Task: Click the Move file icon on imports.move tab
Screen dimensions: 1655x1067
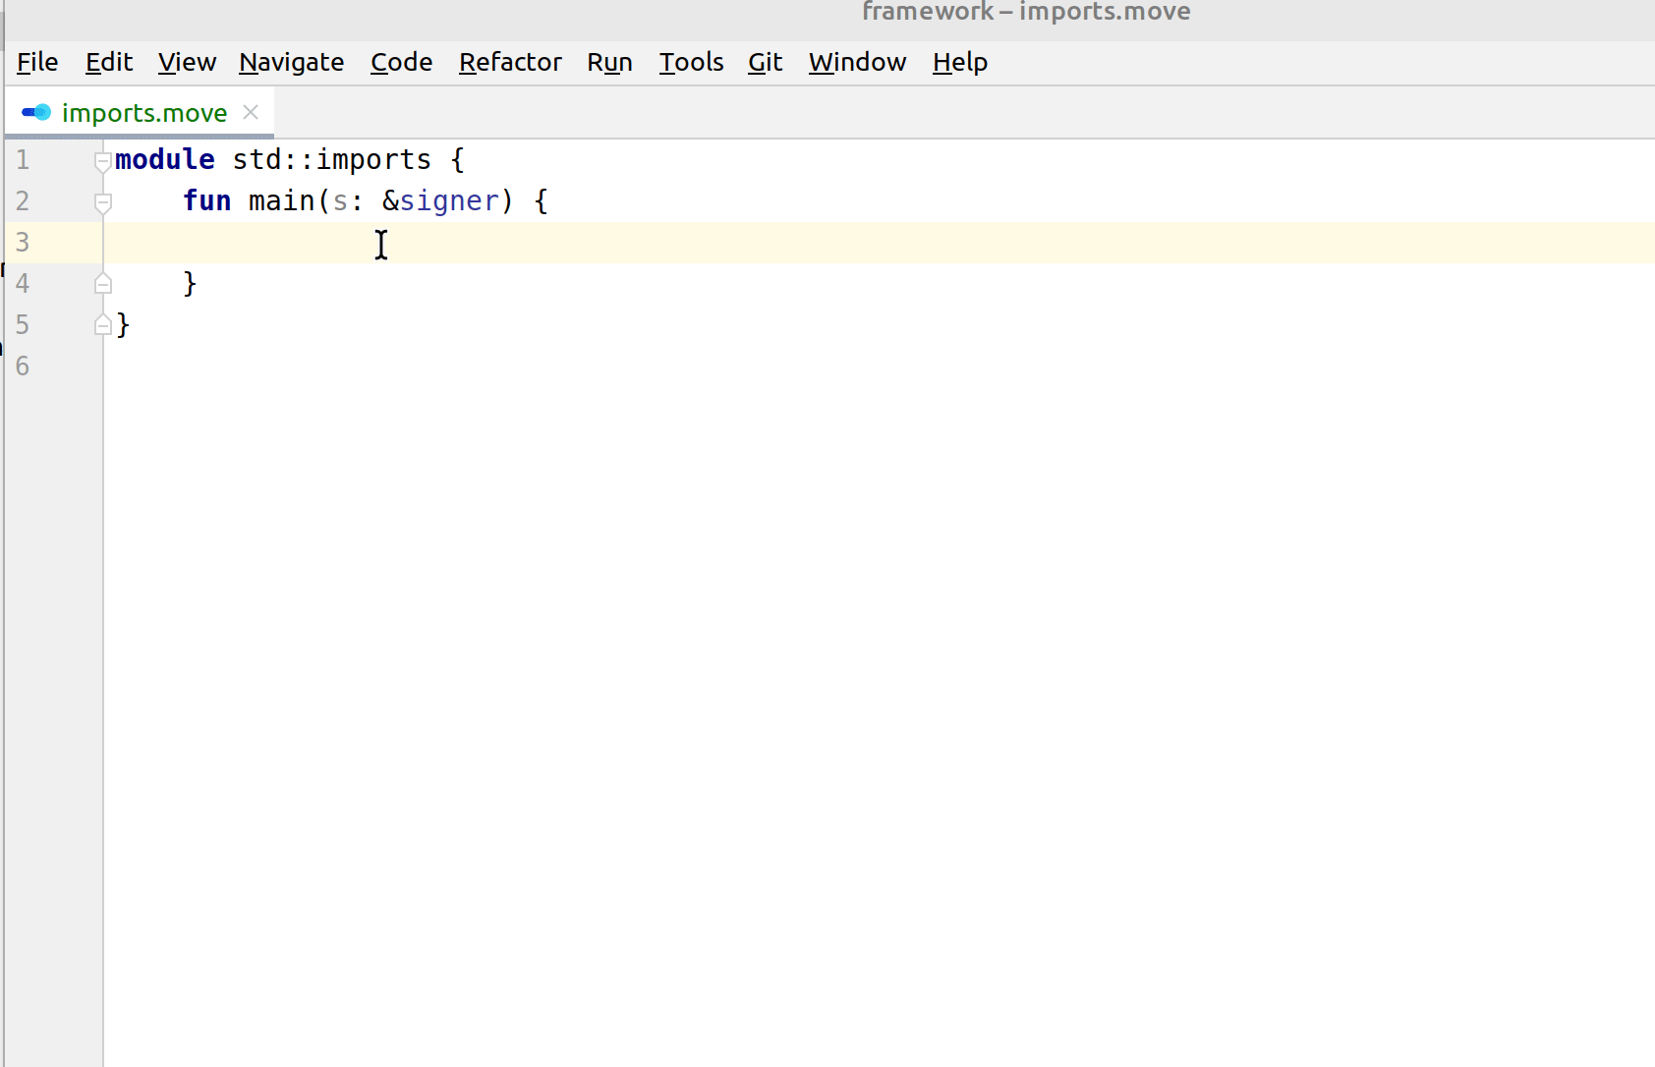Action: (x=36, y=113)
